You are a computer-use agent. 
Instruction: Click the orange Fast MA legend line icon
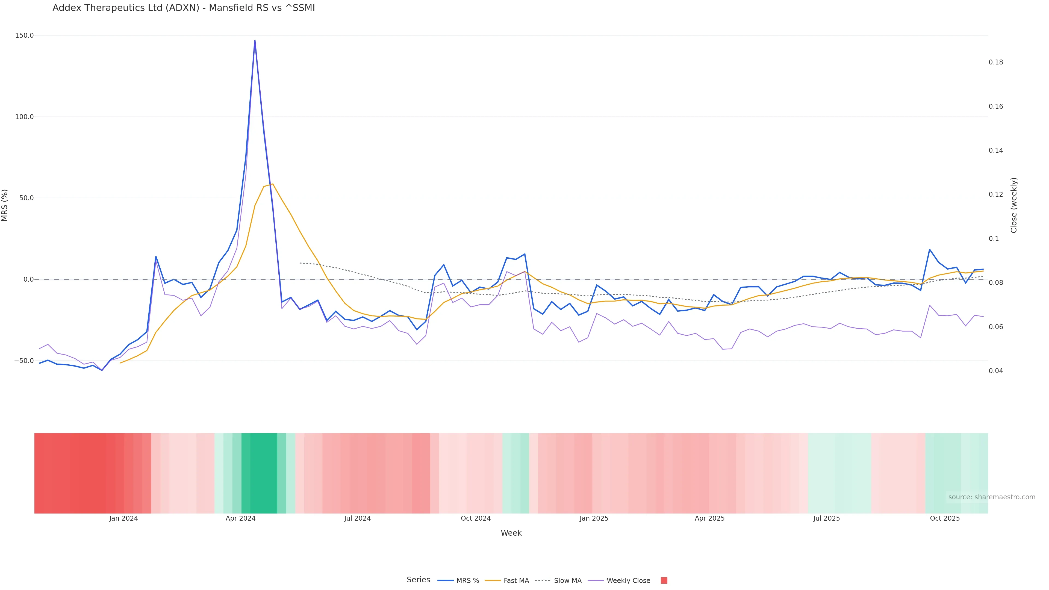(x=493, y=581)
